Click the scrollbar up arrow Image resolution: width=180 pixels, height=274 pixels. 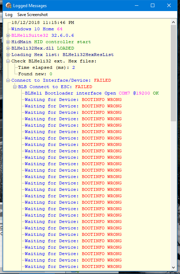173,22
